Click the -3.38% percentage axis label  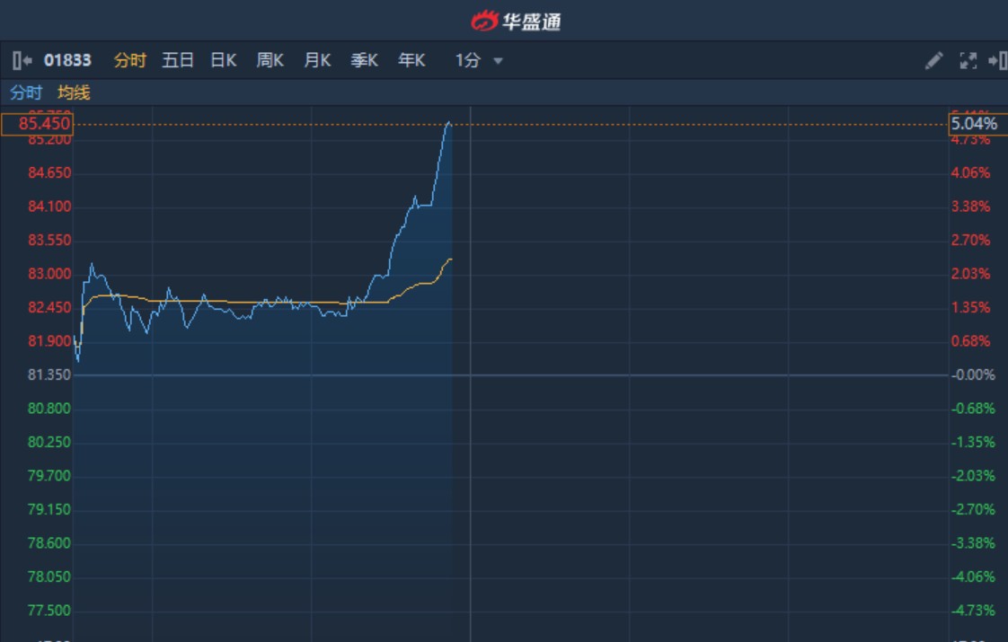973,543
